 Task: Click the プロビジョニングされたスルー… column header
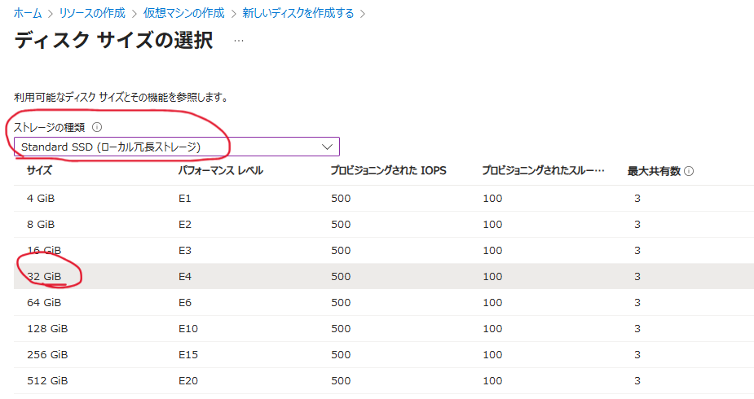pos(544,170)
